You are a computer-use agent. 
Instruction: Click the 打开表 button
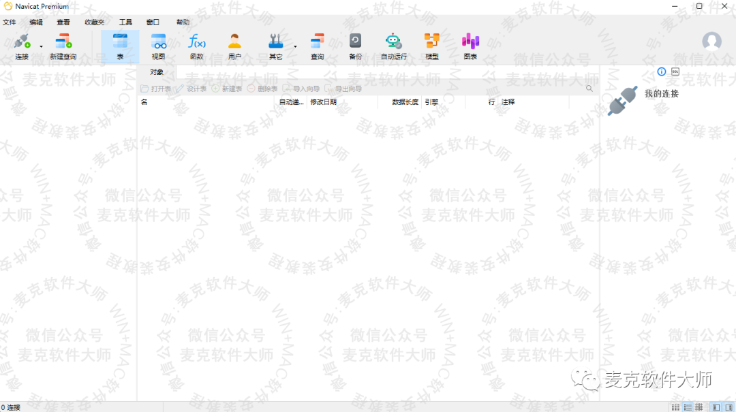tap(156, 89)
